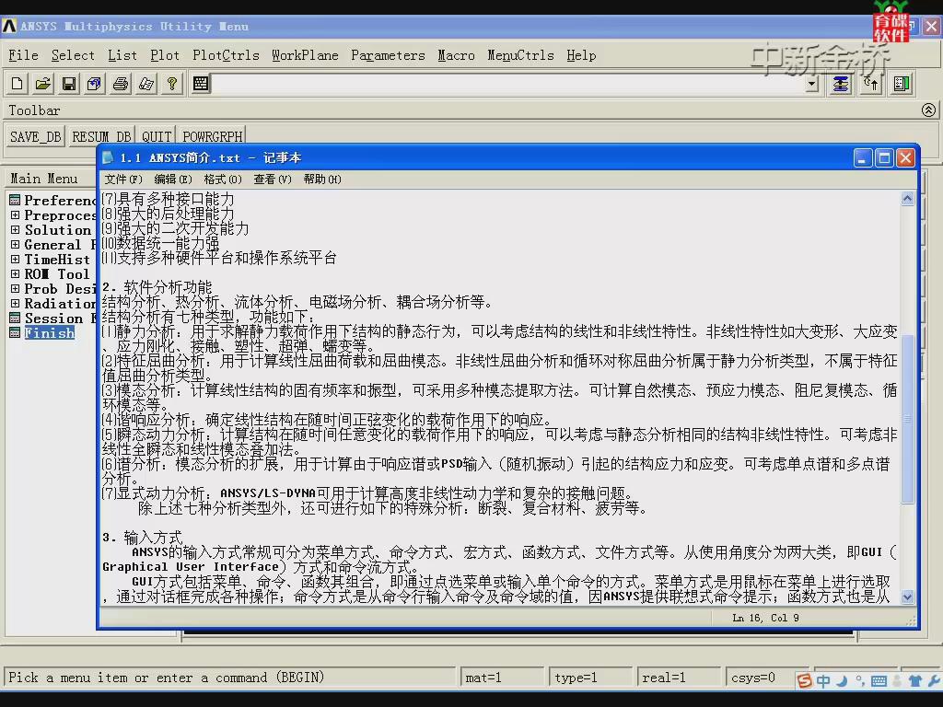
Task: Open the List menu
Action: (122, 55)
